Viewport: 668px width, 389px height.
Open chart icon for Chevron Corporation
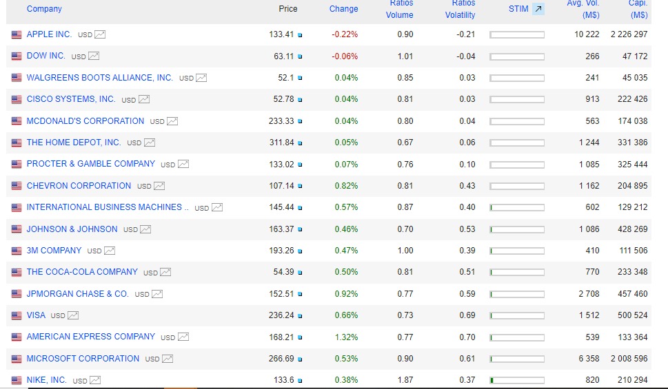(x=159, y=186)
